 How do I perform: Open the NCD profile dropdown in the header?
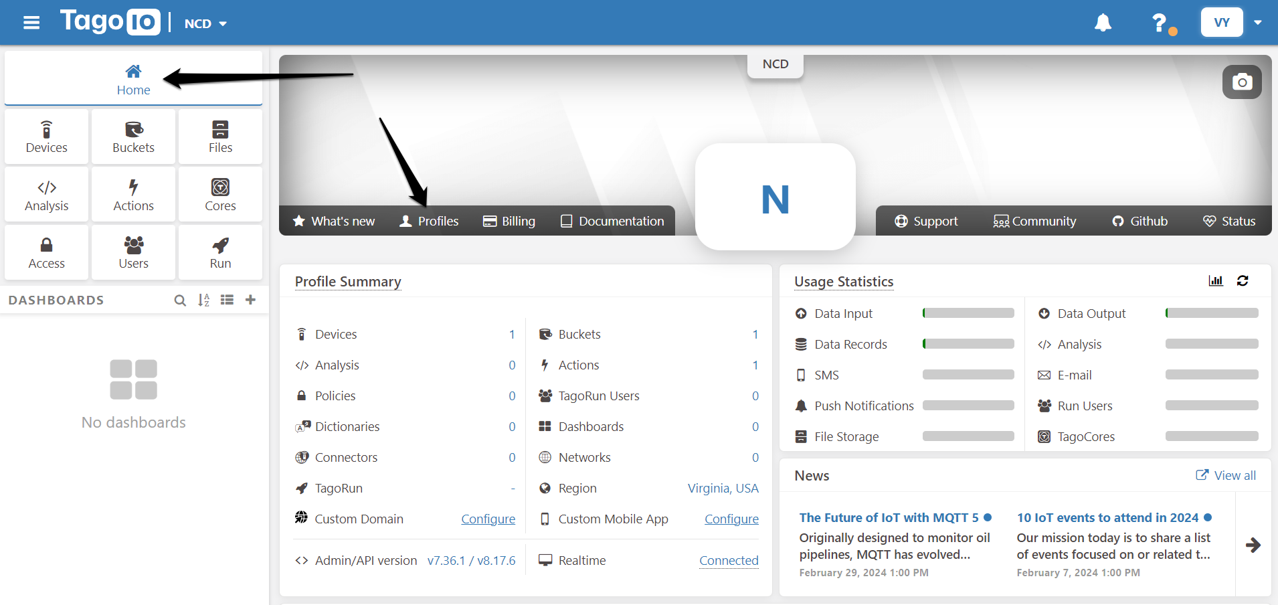205,23
